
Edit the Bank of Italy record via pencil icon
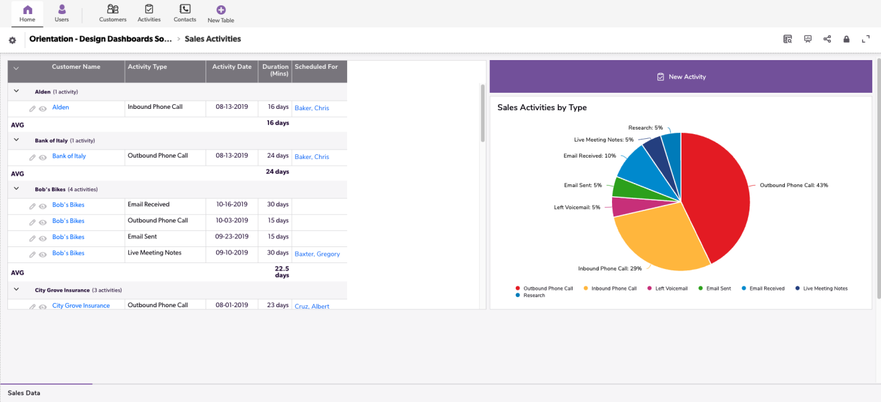pos(33,157)
